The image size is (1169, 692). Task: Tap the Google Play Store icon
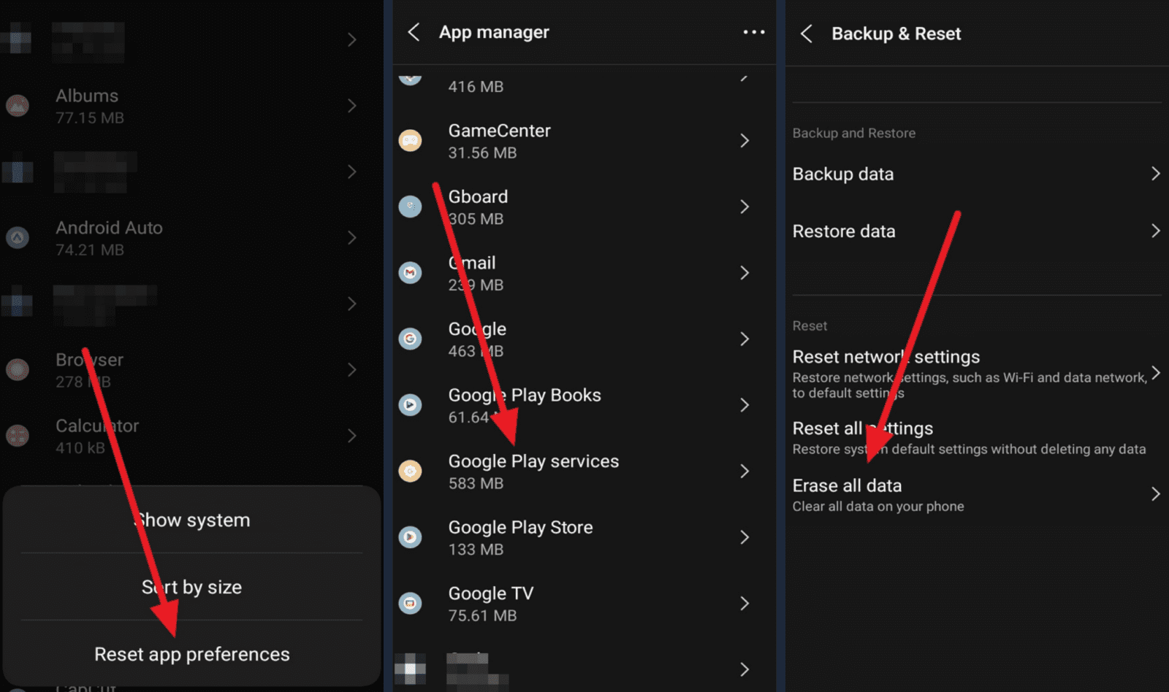click(410, 537)
